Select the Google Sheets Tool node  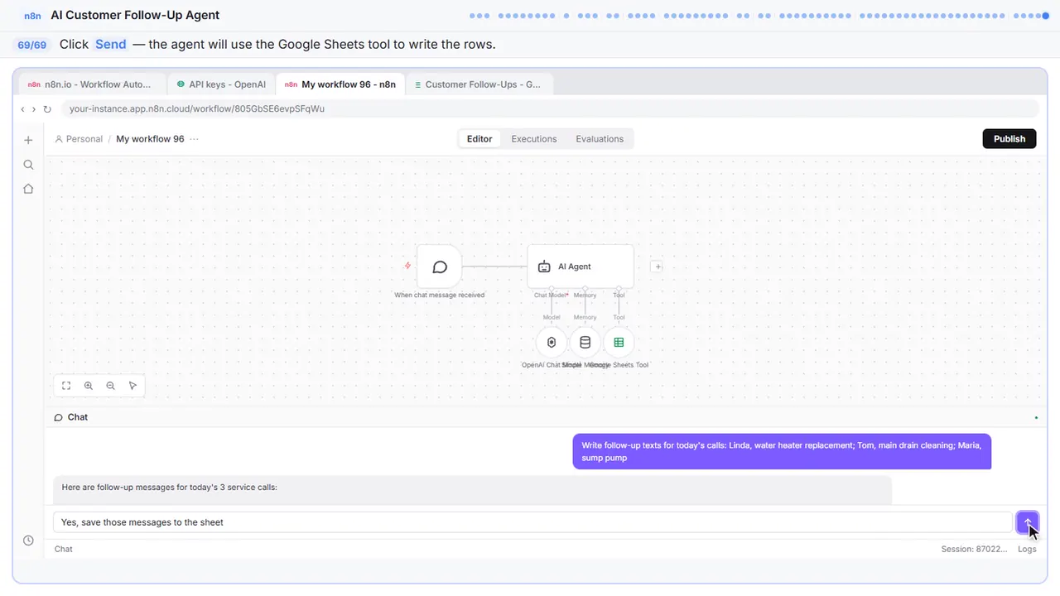[619, 343]
